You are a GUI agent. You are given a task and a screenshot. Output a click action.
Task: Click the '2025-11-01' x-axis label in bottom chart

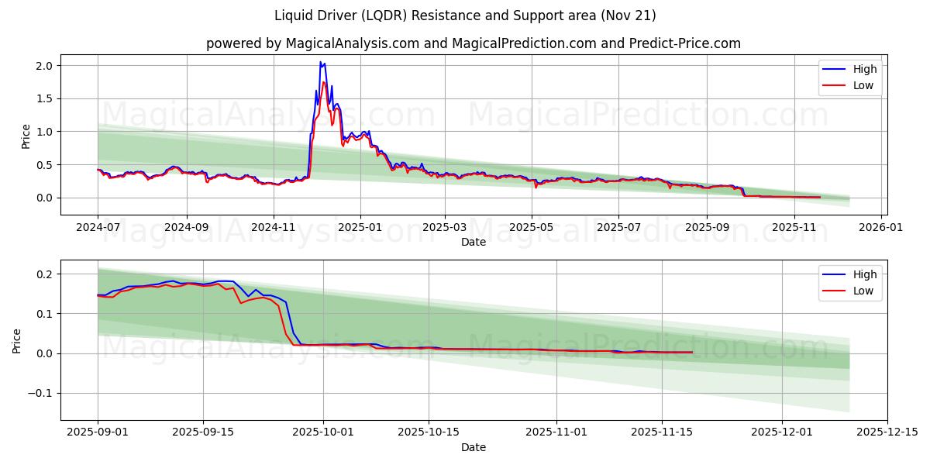(x=557, y=433)
